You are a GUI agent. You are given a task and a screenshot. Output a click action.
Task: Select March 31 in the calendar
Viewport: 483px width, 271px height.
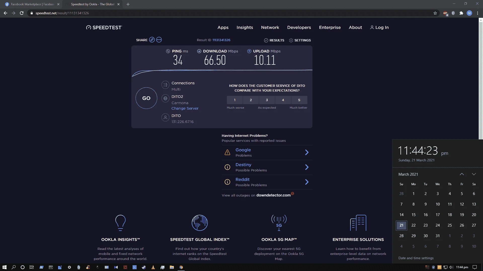(x=438, y=236)
